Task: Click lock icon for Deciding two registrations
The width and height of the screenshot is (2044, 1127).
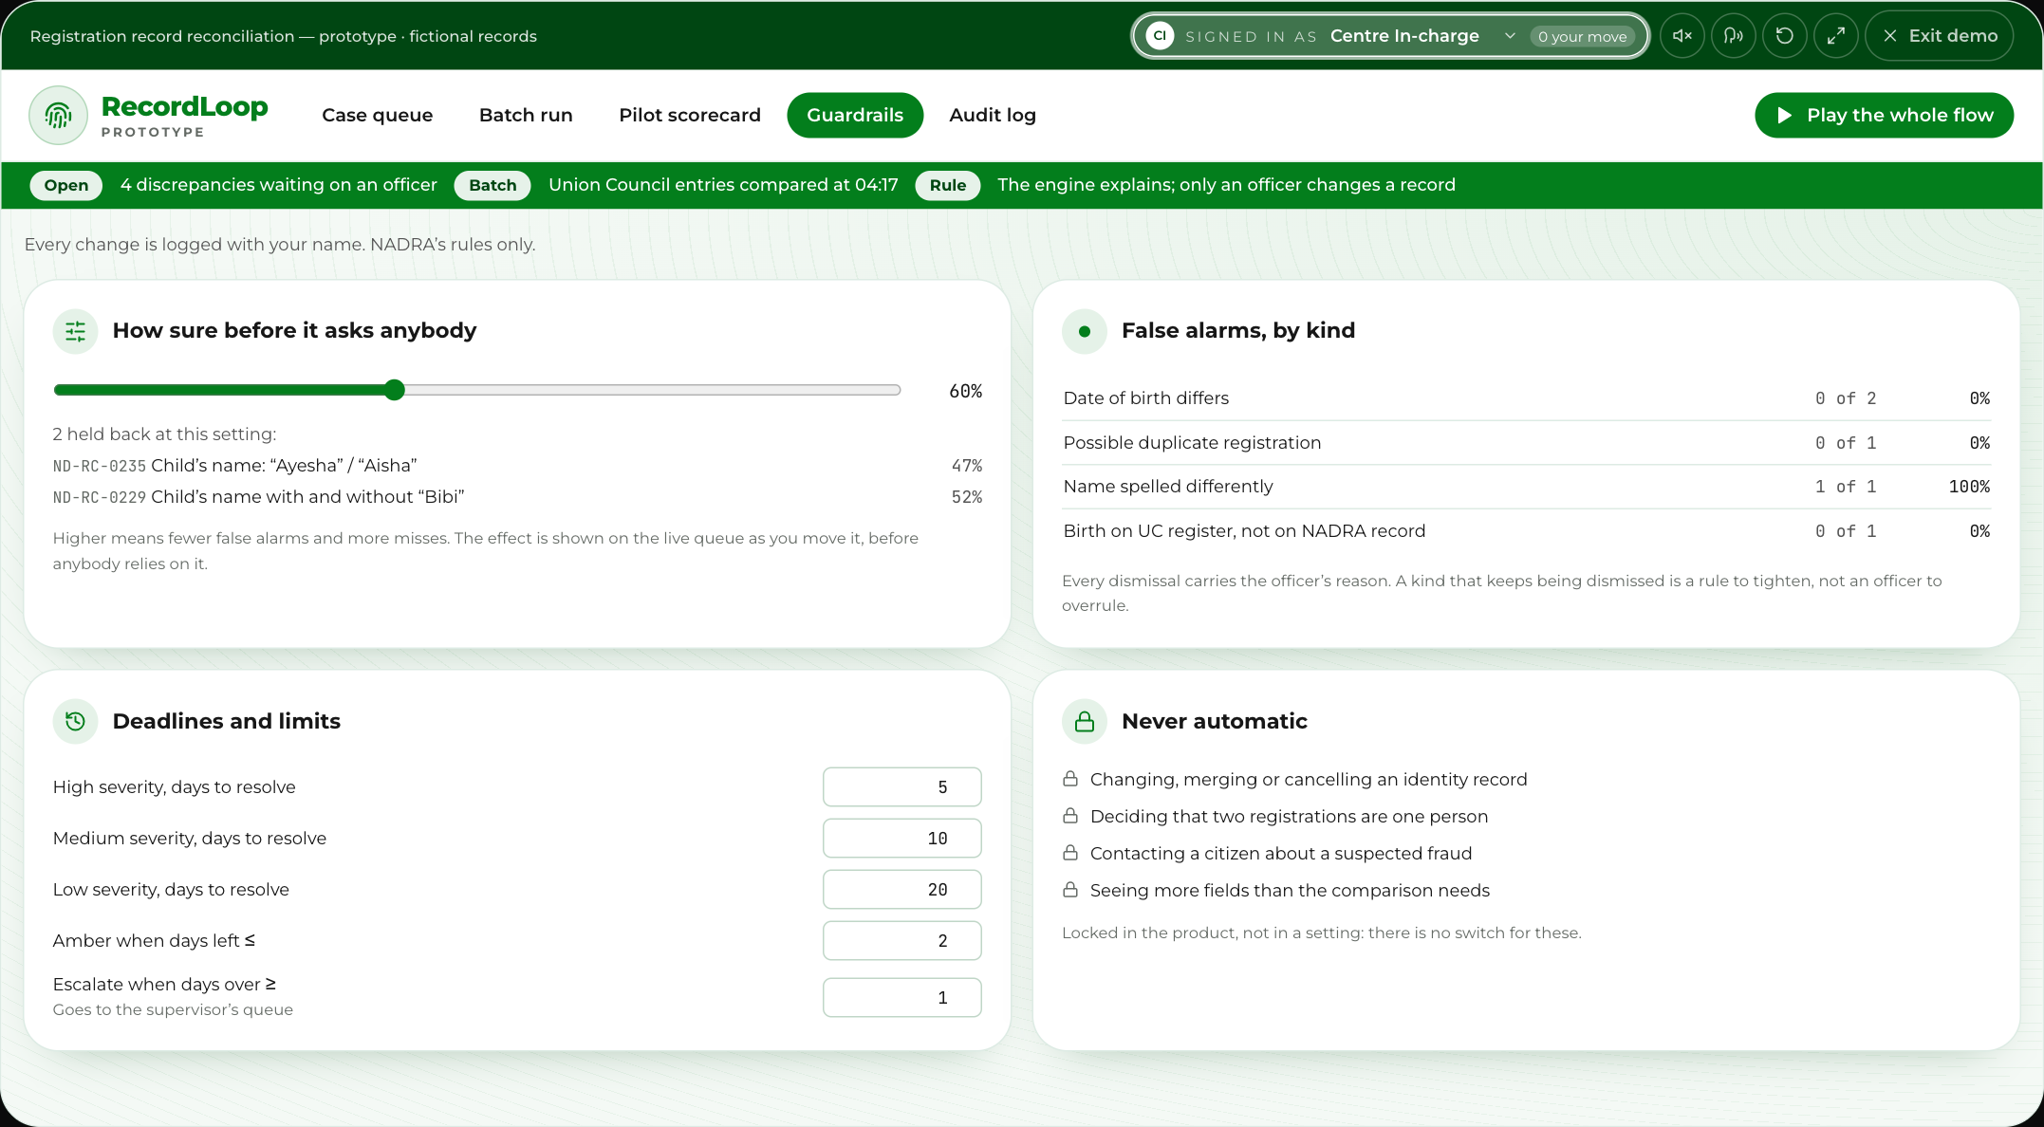Action: point(1070,816)
